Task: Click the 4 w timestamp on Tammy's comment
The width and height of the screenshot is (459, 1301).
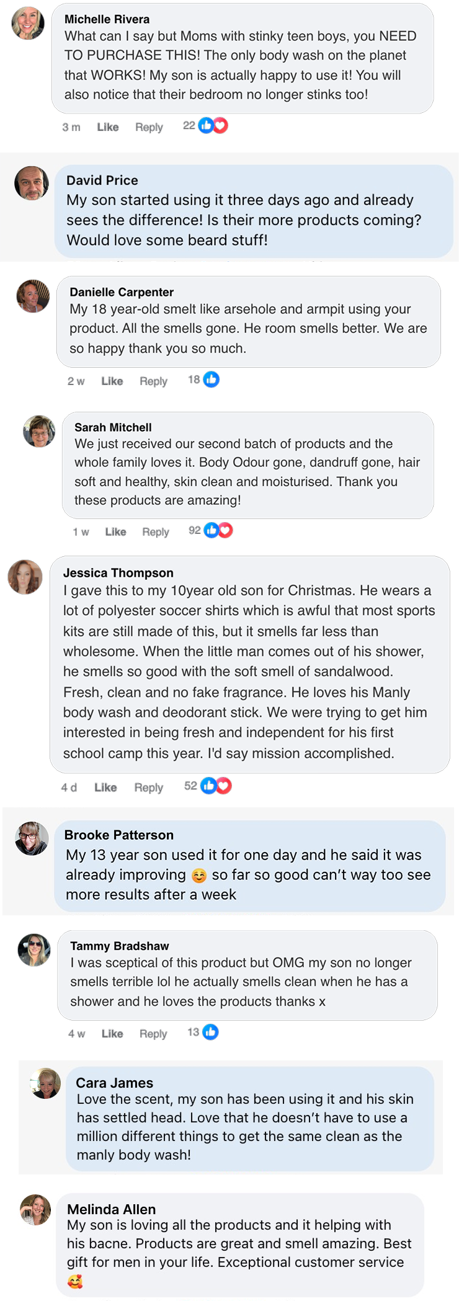Action: (76, 1033)
